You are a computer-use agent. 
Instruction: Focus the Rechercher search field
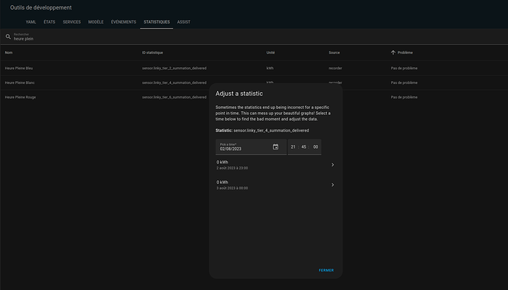coord(254,37)
